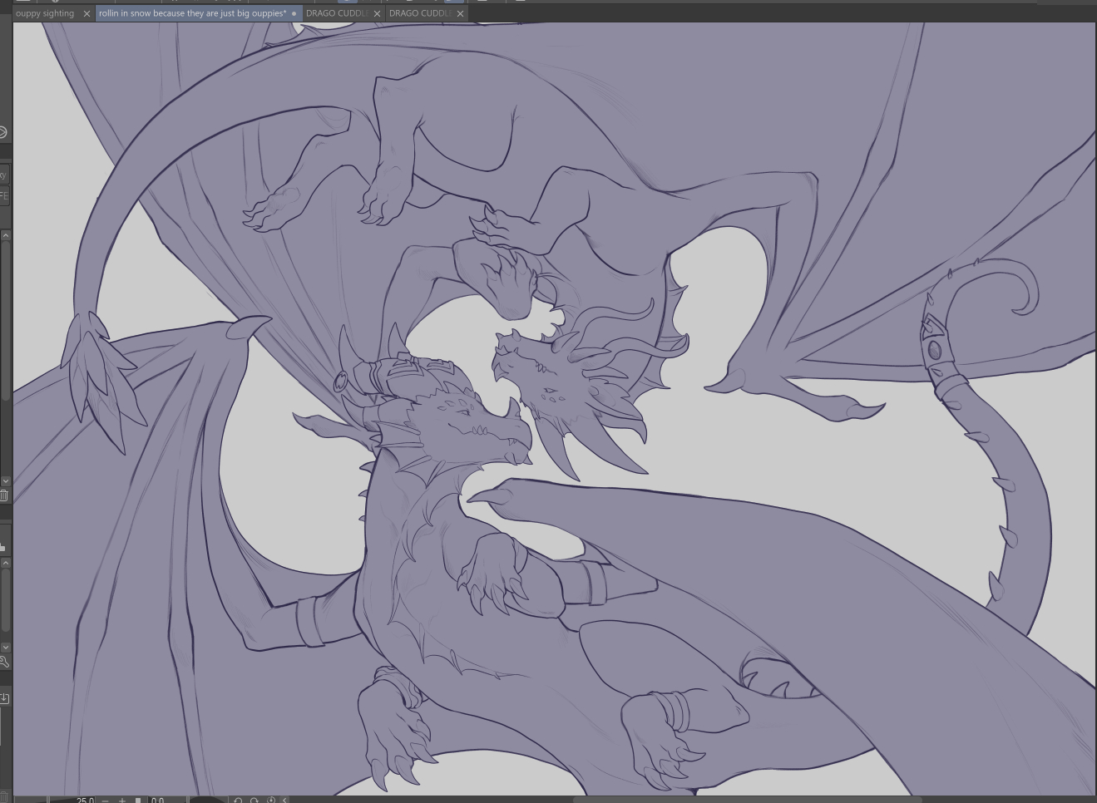Close the "ouppy sighting" tab
Screen dimensions: 1097x803
click(x=86, y=13)
